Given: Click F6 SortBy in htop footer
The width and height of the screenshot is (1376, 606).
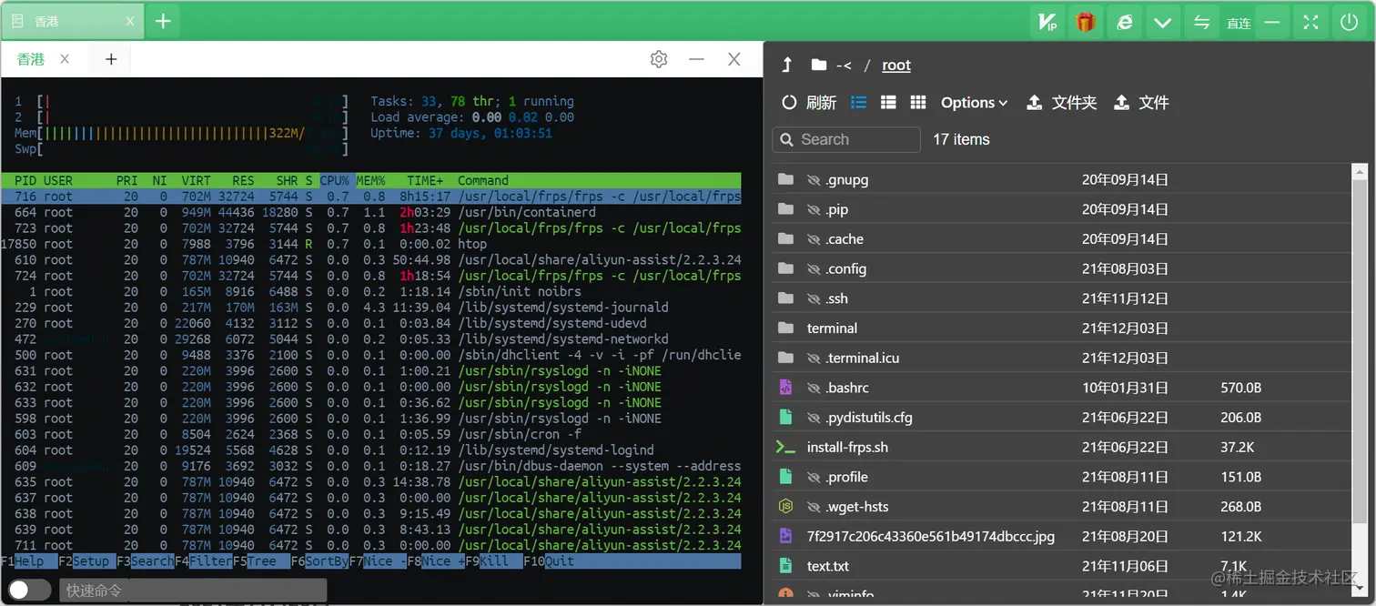Looking at the screenshot, I should (320, 561).
